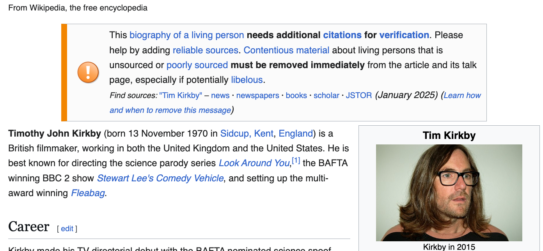Open the 'Contentious material' link
This screenshot has height=251, width=543.
[x=286, y=50]
